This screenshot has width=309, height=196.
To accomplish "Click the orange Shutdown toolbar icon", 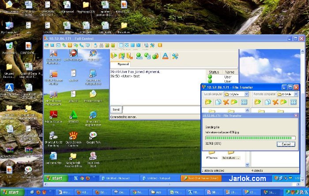I will (x=70, y=46).
